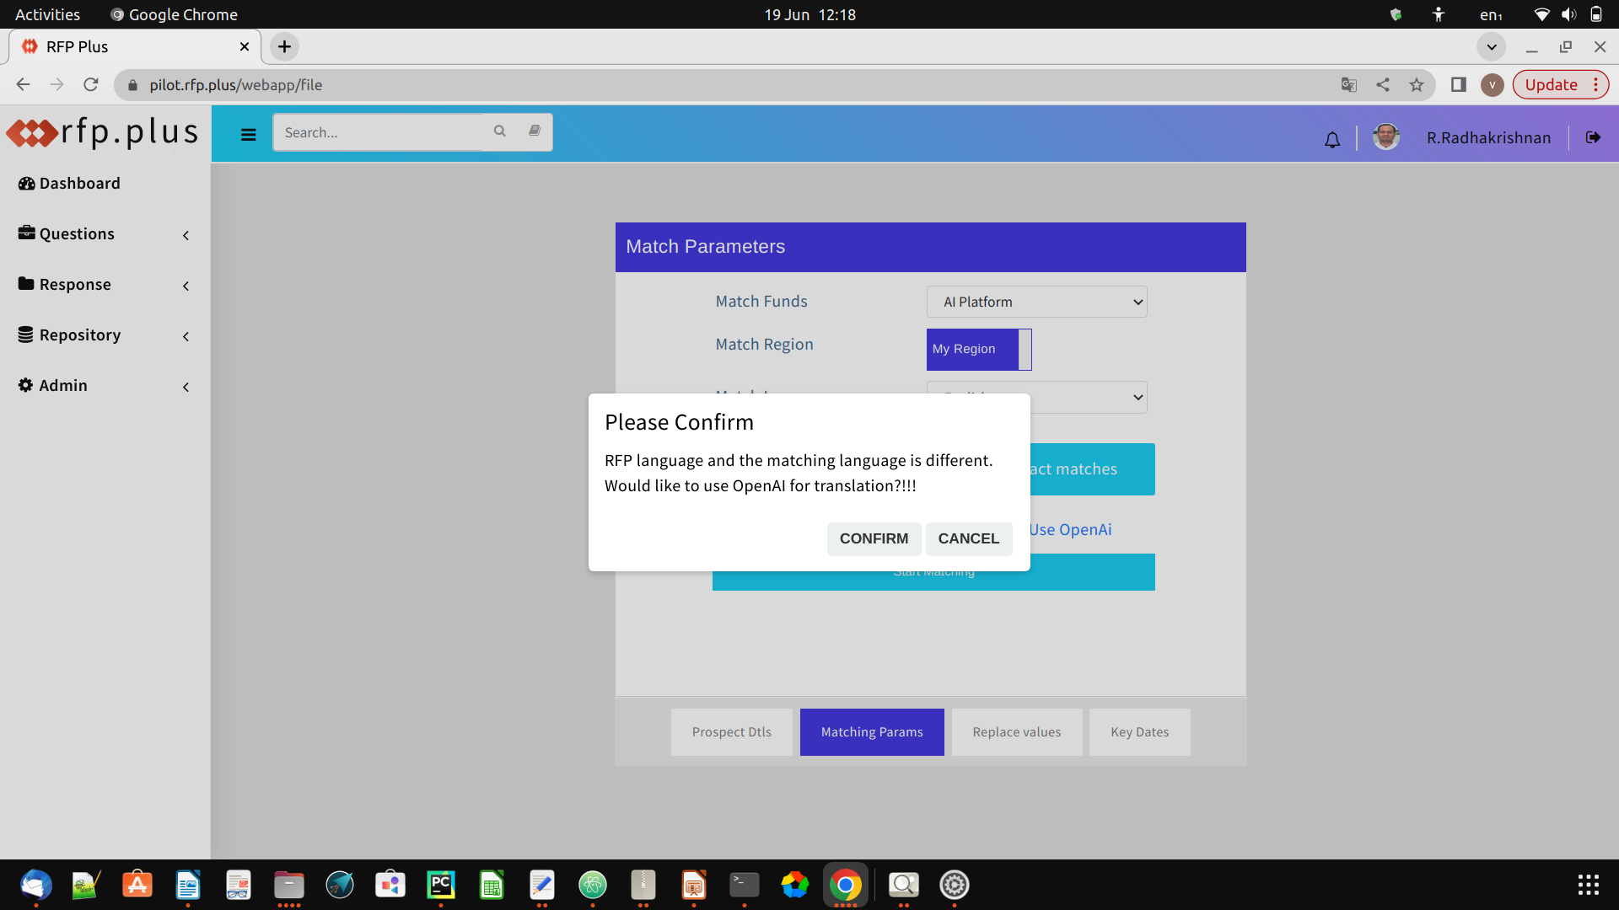
Task: Click the book icon beside search
Action: click(535, 131)
